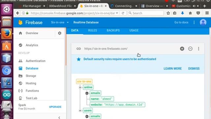The image size is (211, 119).
Task: Click the browser back arrow
Action: [x=17, y=13]
